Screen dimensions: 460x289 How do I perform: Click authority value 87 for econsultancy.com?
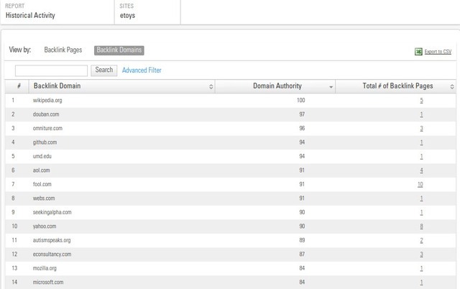[302, 254]
